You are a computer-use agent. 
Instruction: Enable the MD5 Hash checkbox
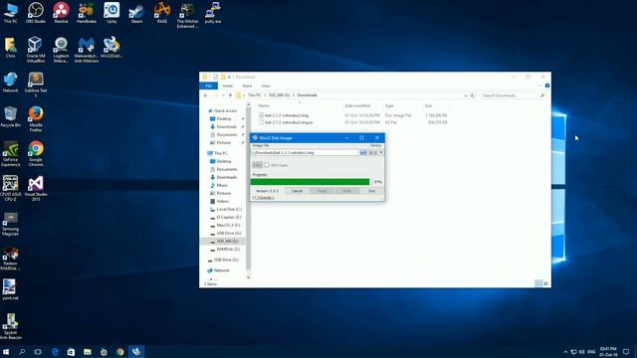267,165
